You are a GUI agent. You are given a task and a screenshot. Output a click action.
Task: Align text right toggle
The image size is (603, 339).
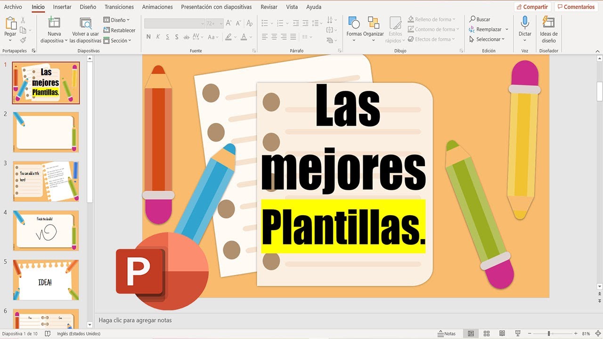point(284,37)
